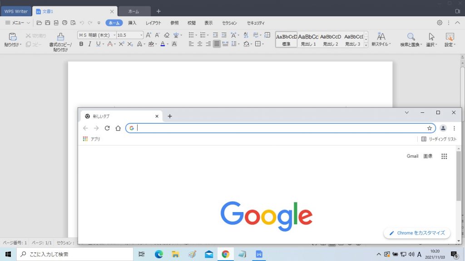Go to Chrome home page icon
Screen dimensions: 465x261
click(118, 128)
